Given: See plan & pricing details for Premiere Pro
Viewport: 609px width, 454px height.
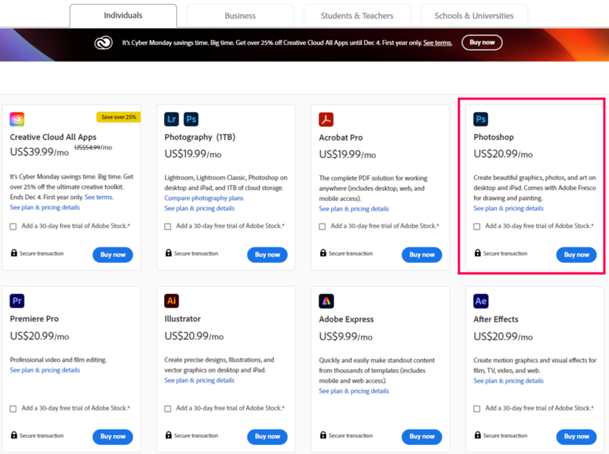Looking at the screenshot, I should point(45,370).
